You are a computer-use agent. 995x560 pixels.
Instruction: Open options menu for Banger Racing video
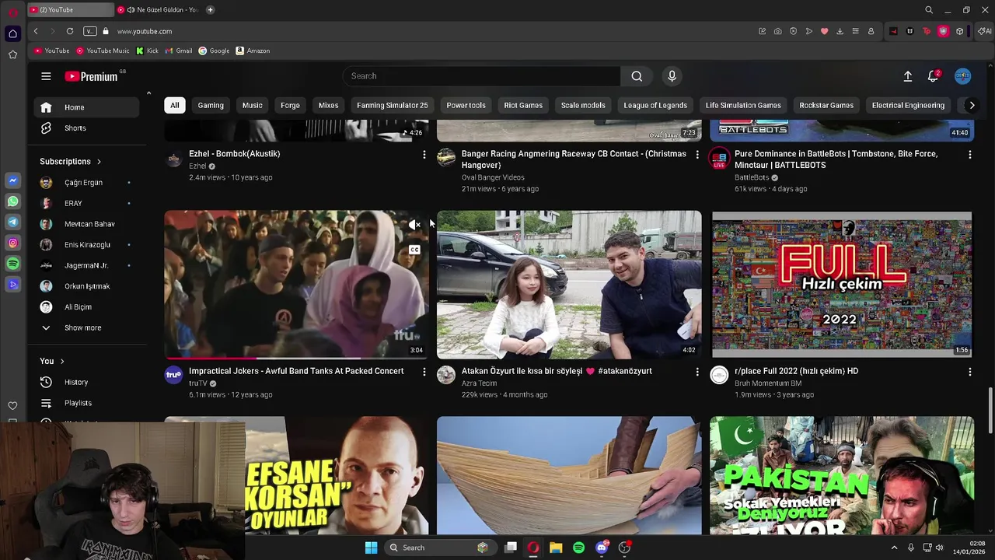pyautogui.click(x=696, y=155)
